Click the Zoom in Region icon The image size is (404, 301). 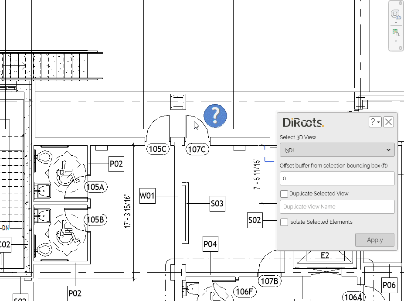tap(396, 32)
